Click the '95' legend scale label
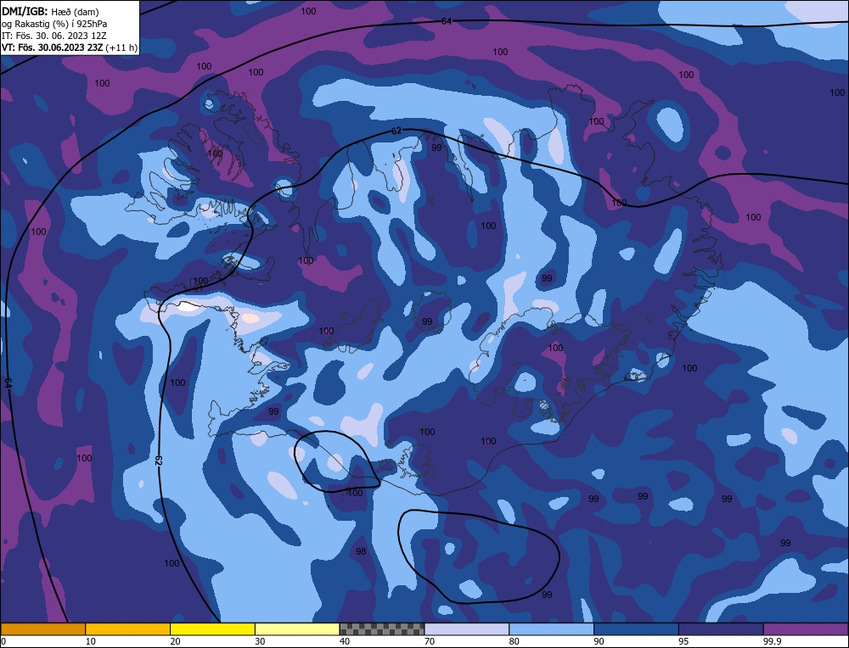 point(683,641)
